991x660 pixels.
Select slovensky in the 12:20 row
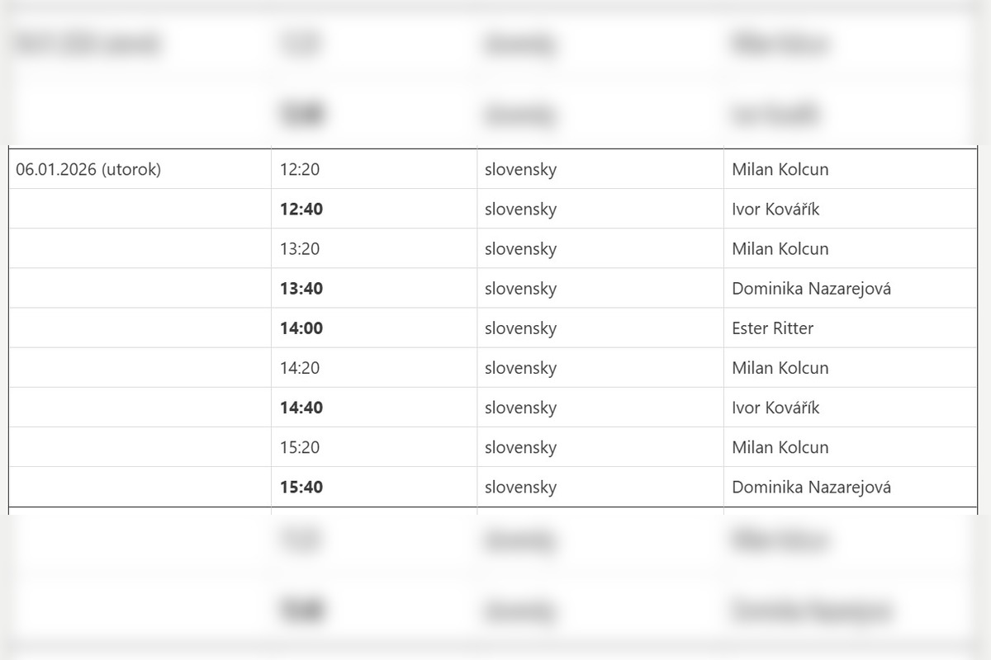tap(520, 170)
